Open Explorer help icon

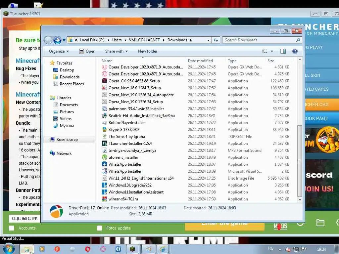point(295,51)
